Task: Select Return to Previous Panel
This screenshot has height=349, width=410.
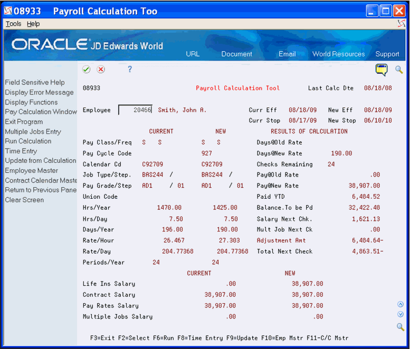Action: [x=41, y=190]
